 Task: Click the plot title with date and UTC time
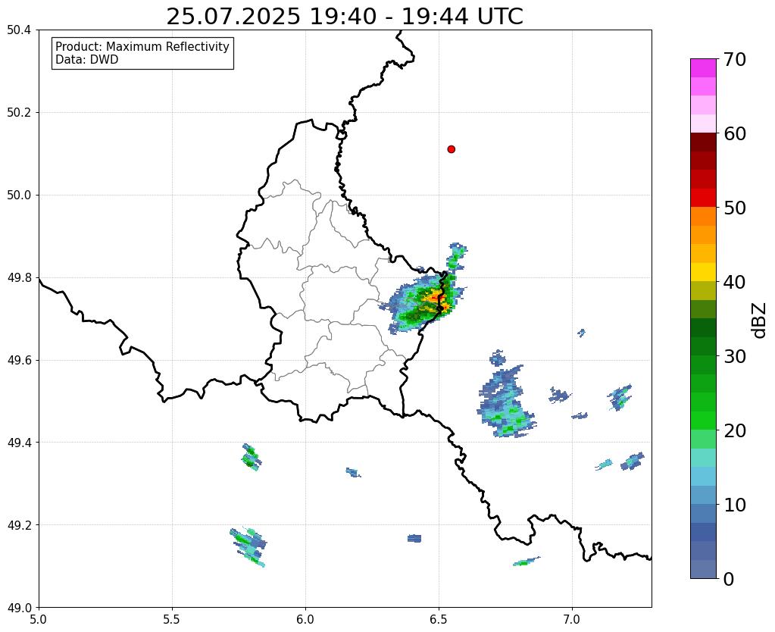click(345, 16)
